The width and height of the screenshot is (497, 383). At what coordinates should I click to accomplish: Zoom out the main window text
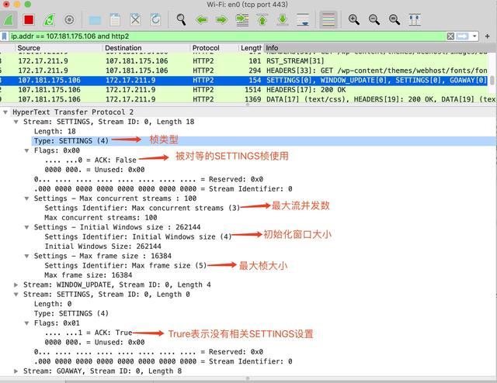pos(374,19)
